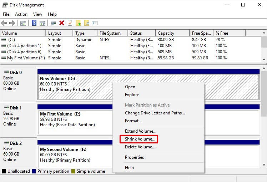Screen dimensions: 267x182
Task: Open the Action menu
Action: [21, 14]
